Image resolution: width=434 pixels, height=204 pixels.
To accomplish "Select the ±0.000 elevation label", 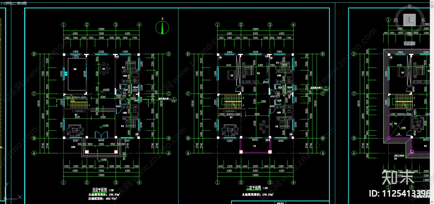I will coord(106,90).
